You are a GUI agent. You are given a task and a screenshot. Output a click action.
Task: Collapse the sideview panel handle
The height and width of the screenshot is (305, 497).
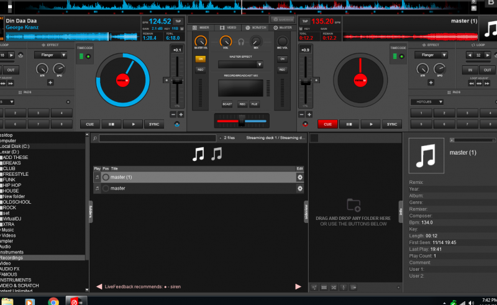click(306, 211)
